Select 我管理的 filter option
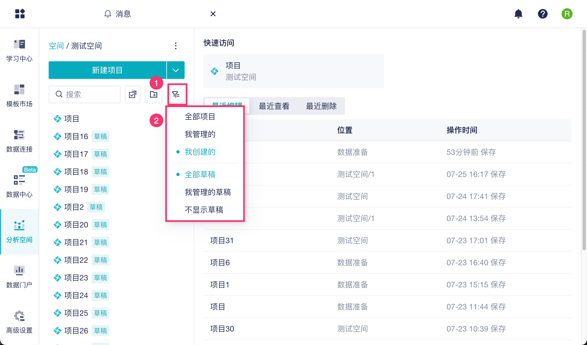Image resolution: width=587 pixels, height=345 pixels. (200, 134)
